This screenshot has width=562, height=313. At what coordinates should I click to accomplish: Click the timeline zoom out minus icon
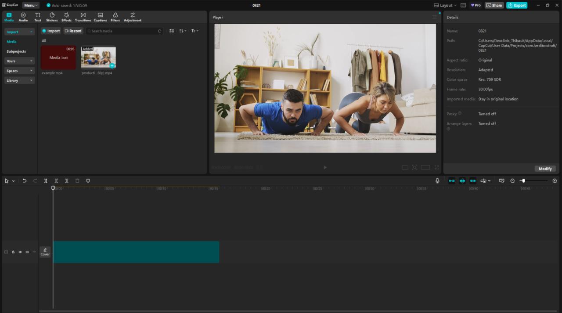pyautogui.click(x=512, y=181)
